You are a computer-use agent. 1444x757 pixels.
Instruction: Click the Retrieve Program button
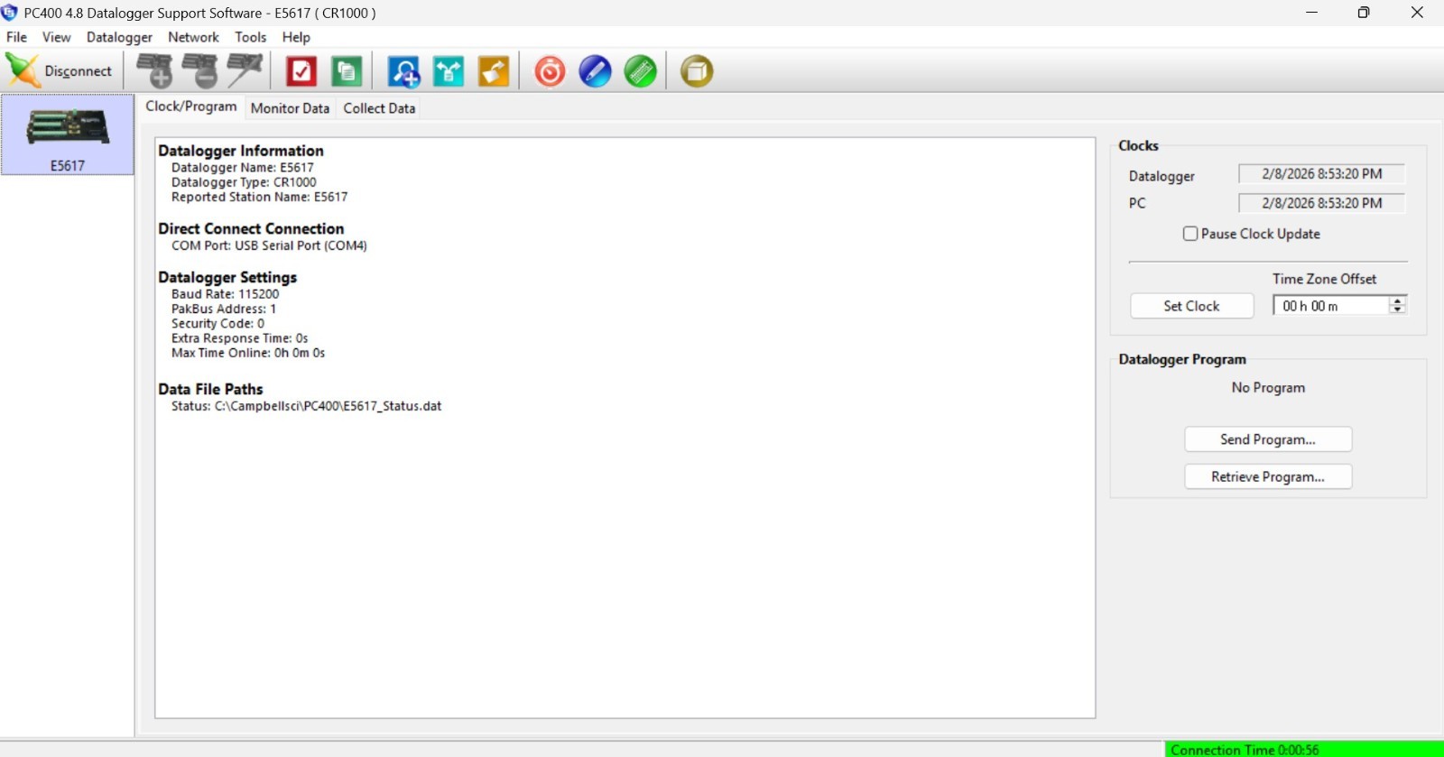[x=1267, y=476]
